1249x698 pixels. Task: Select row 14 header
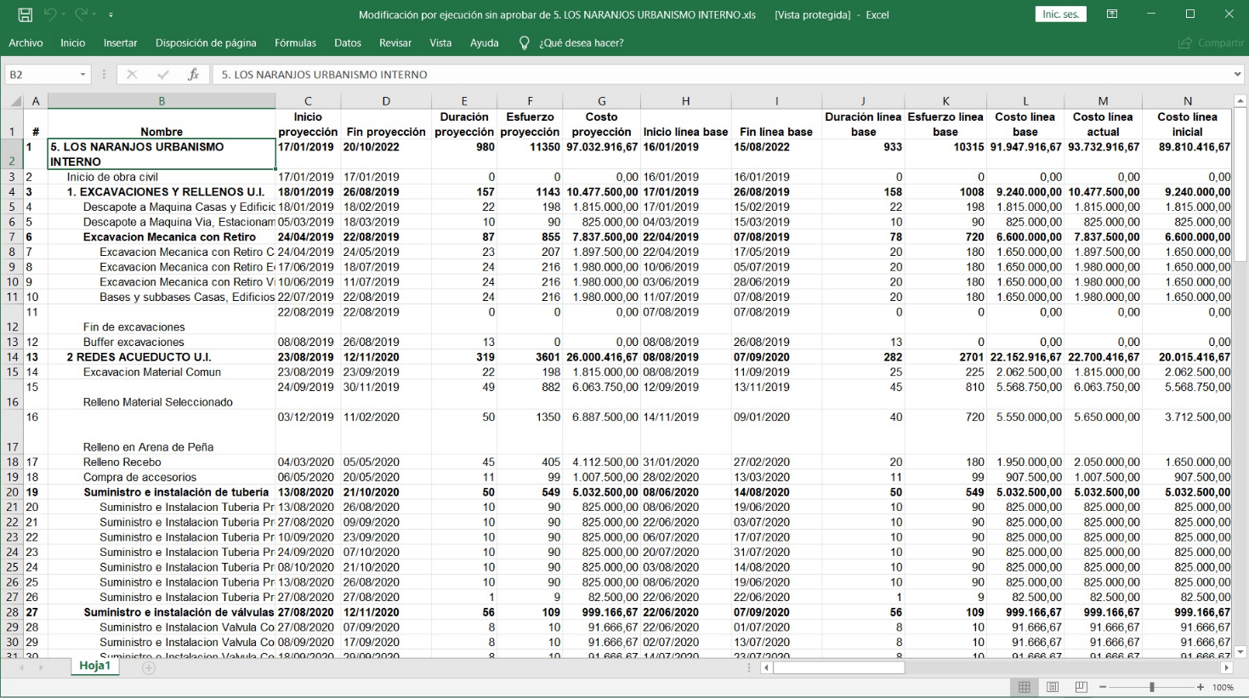click(x=13, y=357)
